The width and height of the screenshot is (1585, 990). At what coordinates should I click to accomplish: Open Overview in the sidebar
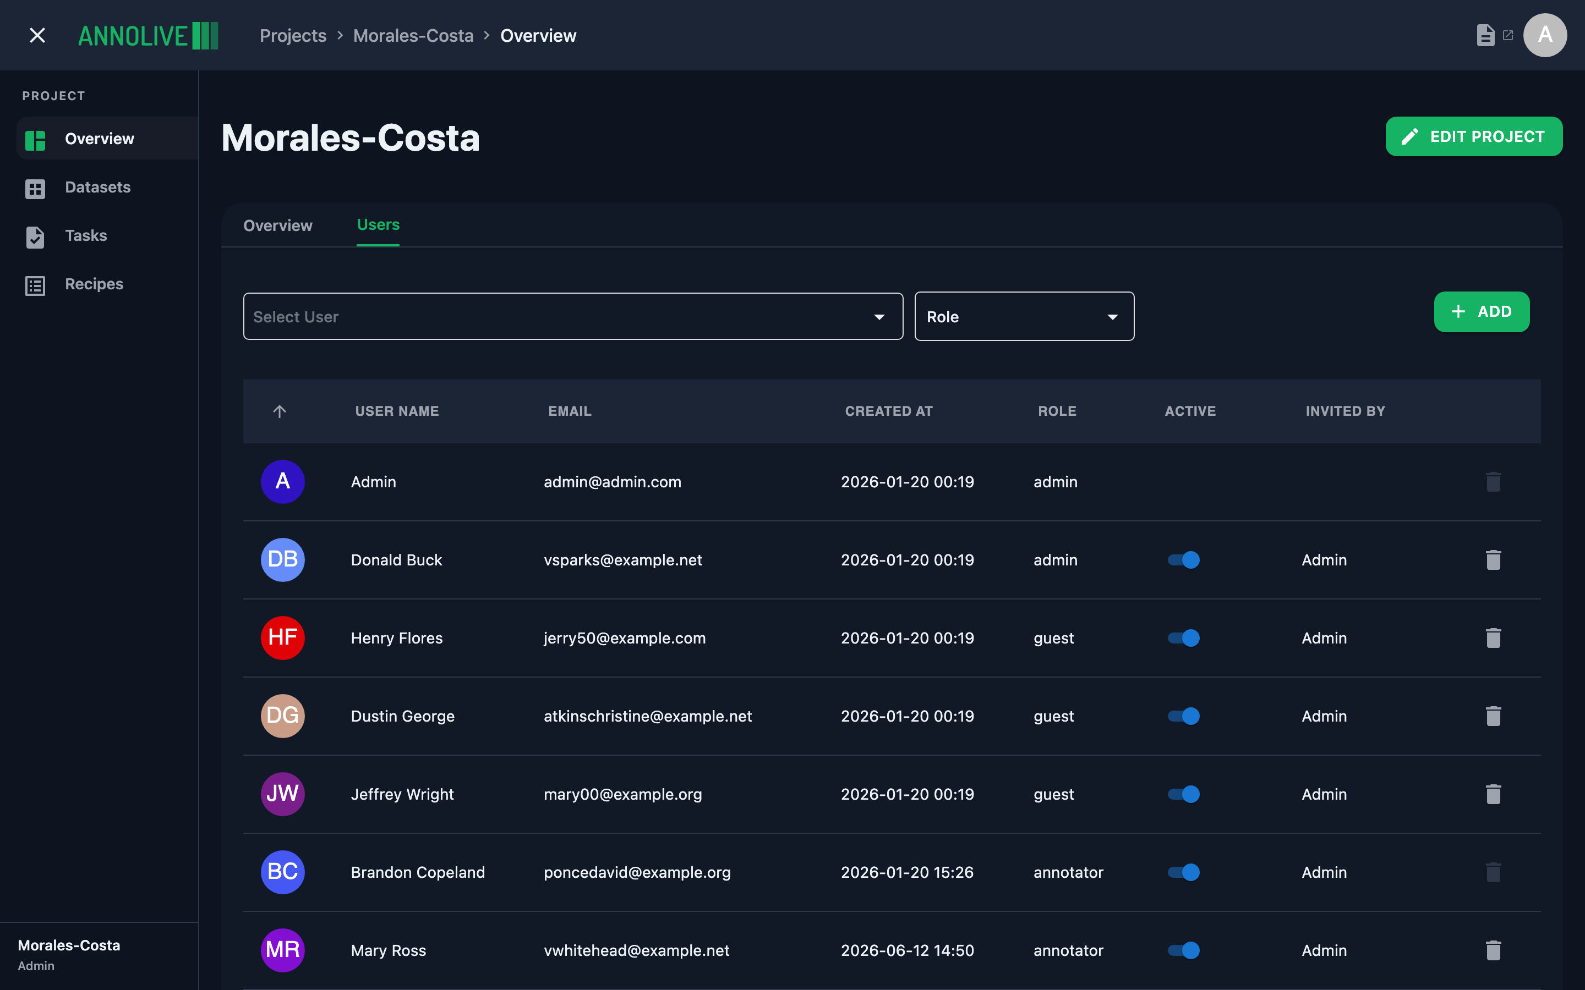[x=107, y=139]
